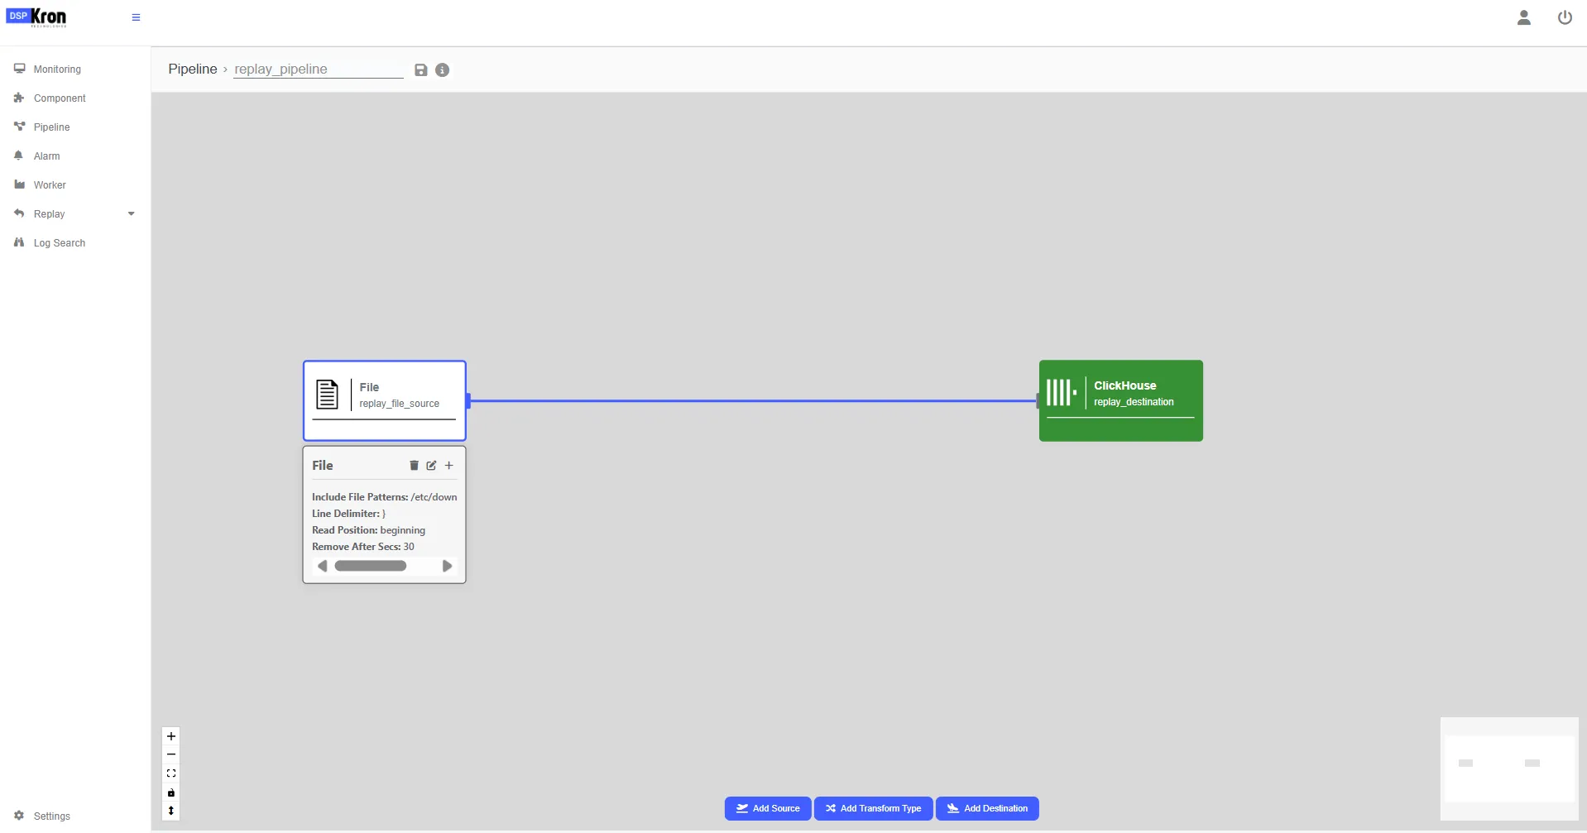Click the Add Transform Type button
This screenshot has height=833, width=1587.
[x=873, y=809]
